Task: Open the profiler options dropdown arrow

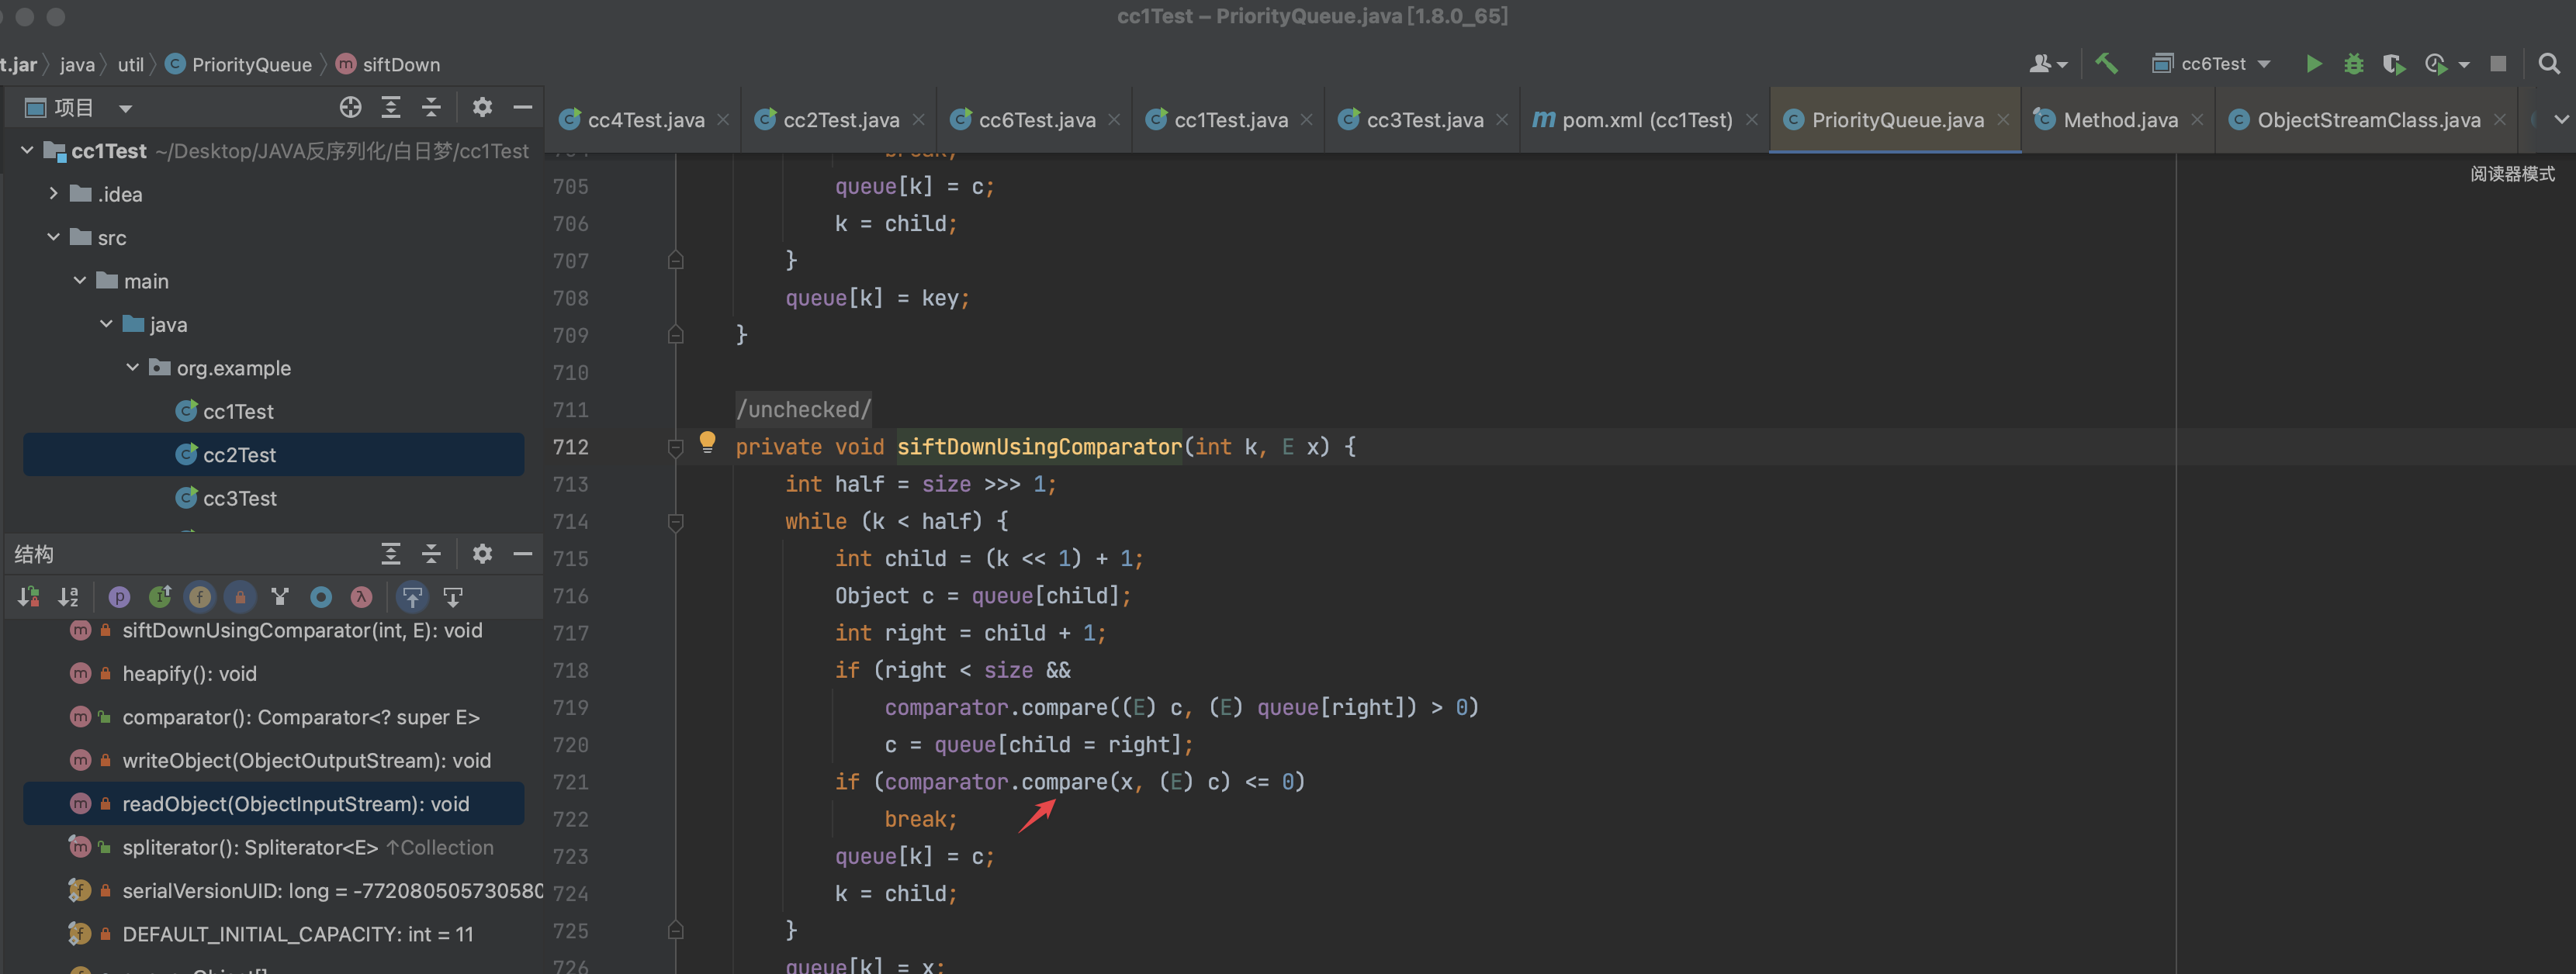Action: tap(2464, 65)
